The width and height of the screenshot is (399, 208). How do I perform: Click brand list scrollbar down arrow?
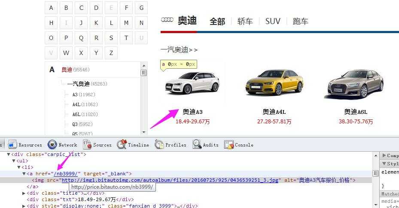[x=144, y=132]
